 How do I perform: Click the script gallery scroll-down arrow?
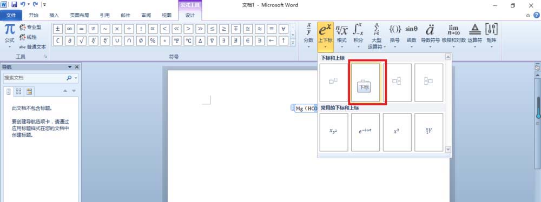pos(448,150)
